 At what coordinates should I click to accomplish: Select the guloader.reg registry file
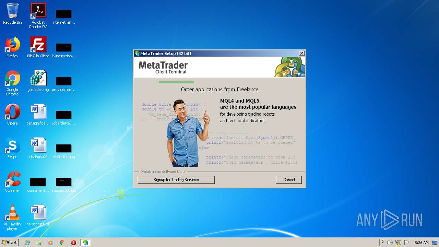click(x=38, y=81)
